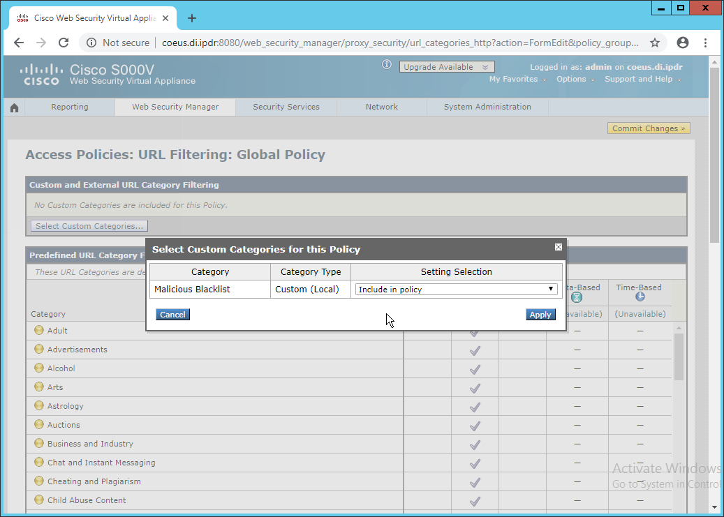This screenshot has height=517, width=724.
Task: Click the Cheating and Plagiarism icon
Action: click(x=39, y=481)
